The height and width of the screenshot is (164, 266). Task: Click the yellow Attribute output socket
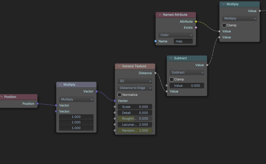tap(196, 21)
